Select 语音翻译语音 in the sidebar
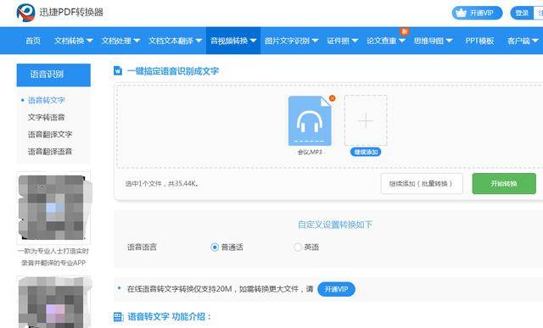 click(x=50, y=151)
